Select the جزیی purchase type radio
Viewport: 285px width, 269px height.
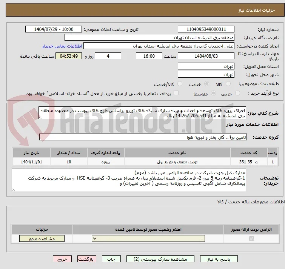pos(237,93)
